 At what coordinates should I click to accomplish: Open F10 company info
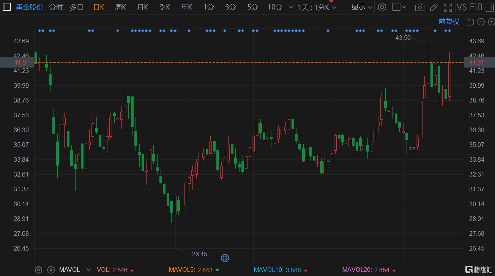tap(476, 7)
